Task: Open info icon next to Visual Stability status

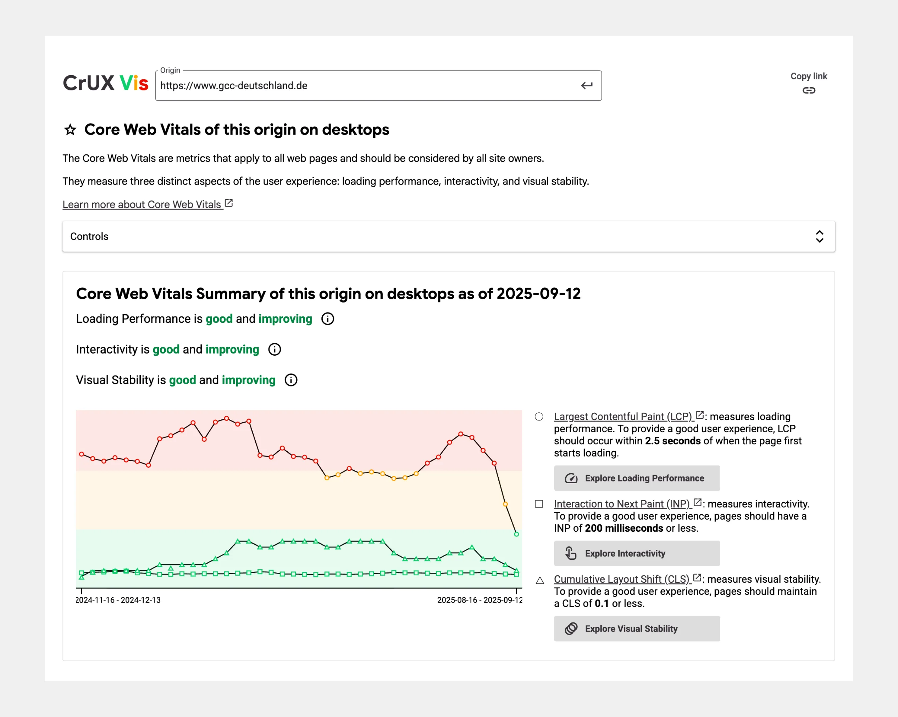Action: point(291,380)
